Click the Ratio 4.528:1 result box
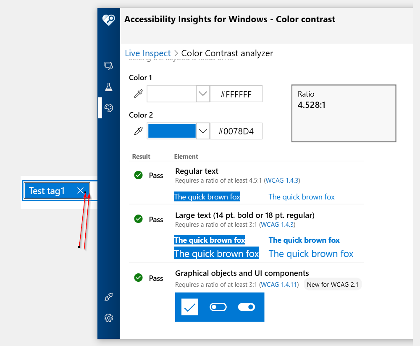This screenshot has height=346, width=420. pyautogui.click(x=344, y=113)
